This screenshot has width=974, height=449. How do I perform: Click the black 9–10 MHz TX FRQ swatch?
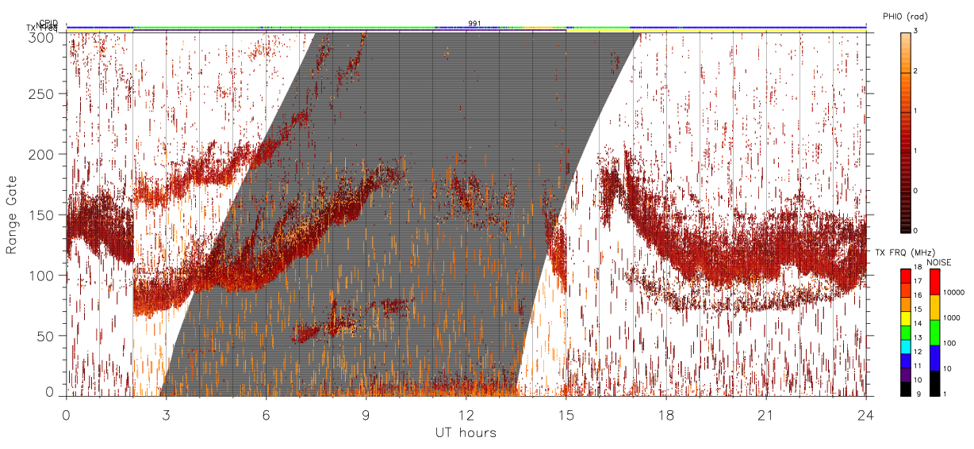[906, 389]
